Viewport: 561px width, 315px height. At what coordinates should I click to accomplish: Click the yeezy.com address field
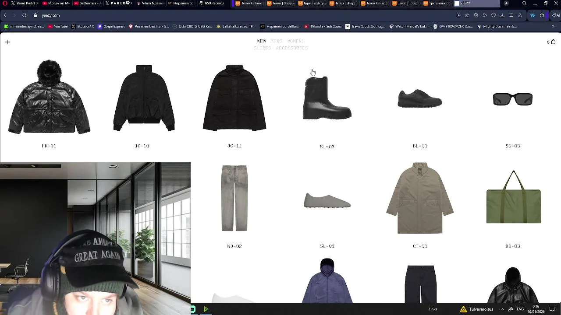(245, 15)
